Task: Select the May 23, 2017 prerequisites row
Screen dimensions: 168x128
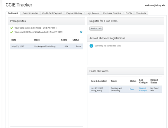Action: tap(46, 46)
